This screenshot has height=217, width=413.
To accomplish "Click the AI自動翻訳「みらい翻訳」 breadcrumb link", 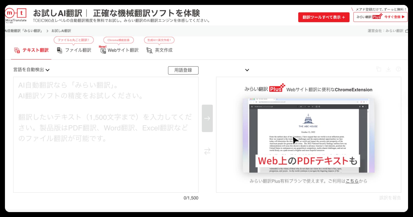I will (24, 31).
